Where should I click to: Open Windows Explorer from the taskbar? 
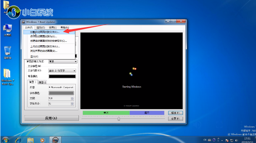pyautogui.click(x=31, y=140)
